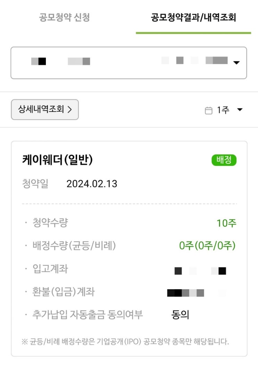Tap the 청약수량 value 10주
Viewport: 258px width, 371px height.
coord(226,223)
